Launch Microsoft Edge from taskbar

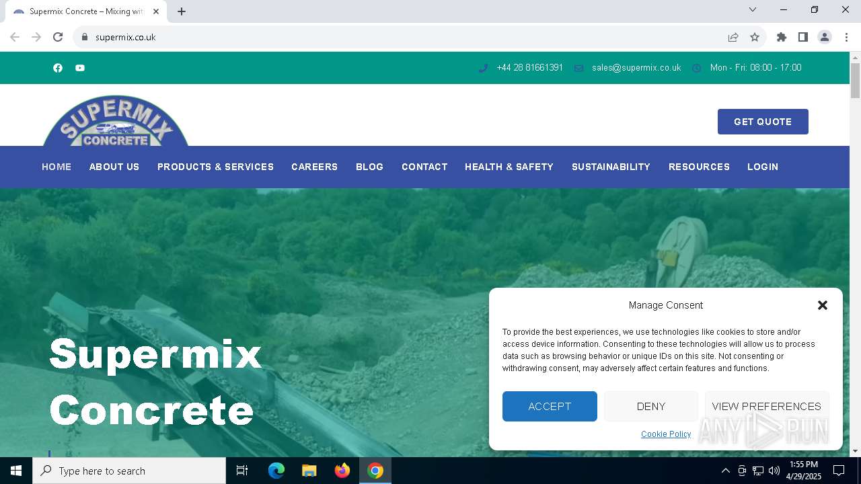click(276, 471)
